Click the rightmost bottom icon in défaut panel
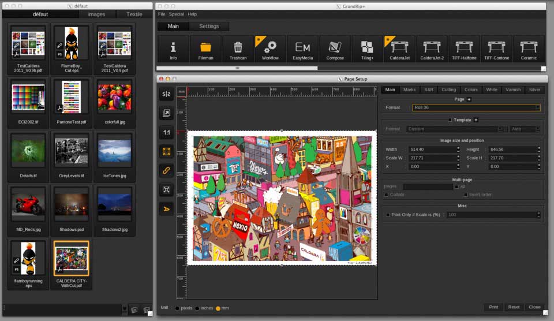Viewport: 554px width, 321px height. click(146, 309)
